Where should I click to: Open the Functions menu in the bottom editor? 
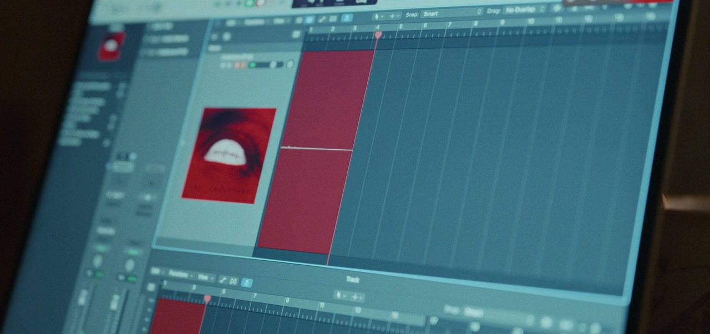tap(180, 275)
